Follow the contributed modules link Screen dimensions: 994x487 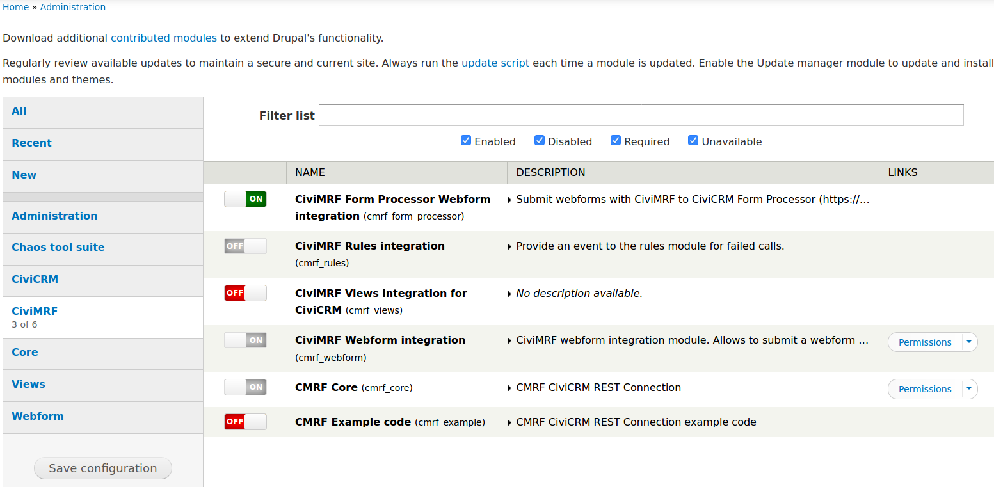164,38
